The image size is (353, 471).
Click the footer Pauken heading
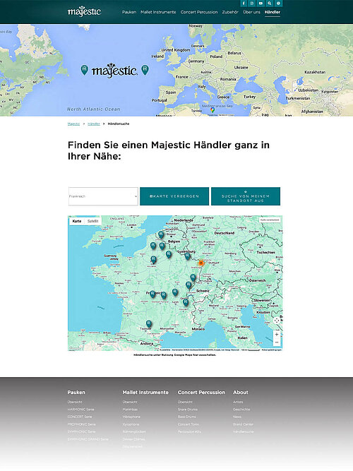click(76, 393)
